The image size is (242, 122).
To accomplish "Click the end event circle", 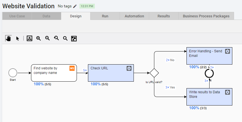I will coord(209,74).
